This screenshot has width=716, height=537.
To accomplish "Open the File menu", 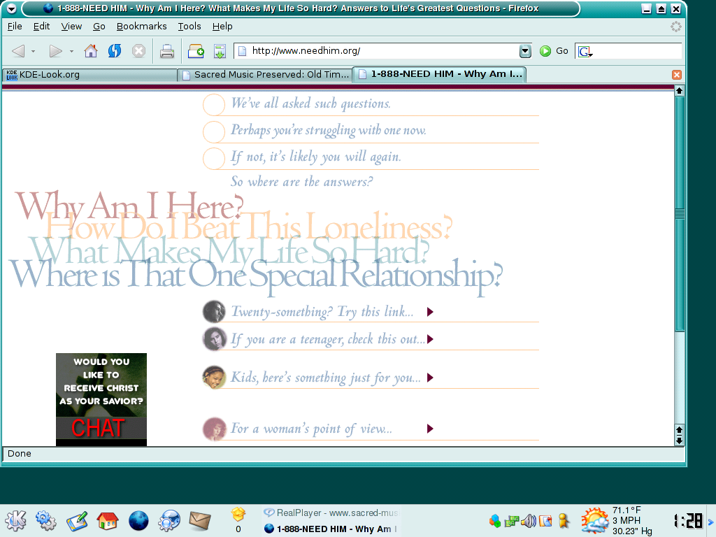I will tap(15, 27).
